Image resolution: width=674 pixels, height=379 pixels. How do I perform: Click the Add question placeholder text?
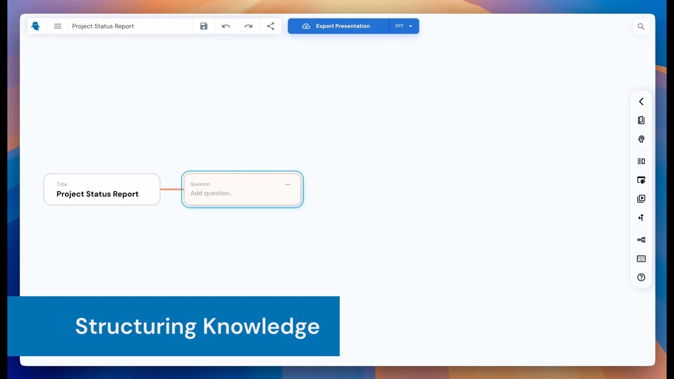tap(212, 193)
